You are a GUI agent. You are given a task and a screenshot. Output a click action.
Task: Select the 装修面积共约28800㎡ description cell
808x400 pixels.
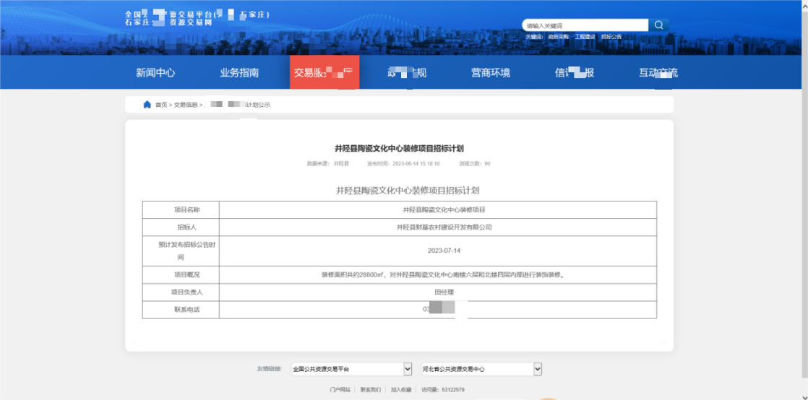coord(437,275)
